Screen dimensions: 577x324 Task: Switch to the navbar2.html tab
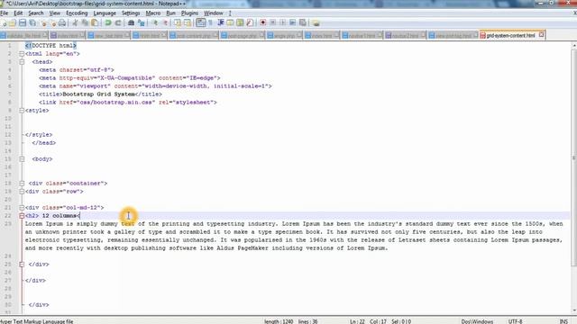(405, 36)
